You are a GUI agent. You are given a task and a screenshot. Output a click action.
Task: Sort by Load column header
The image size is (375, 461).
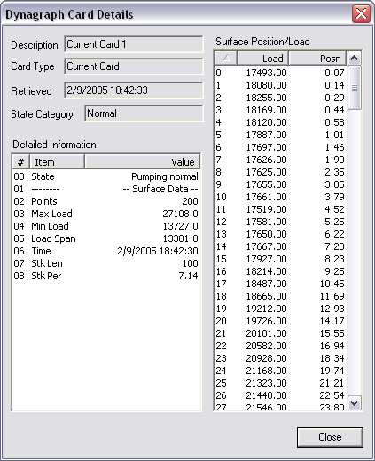pos(263,58)
